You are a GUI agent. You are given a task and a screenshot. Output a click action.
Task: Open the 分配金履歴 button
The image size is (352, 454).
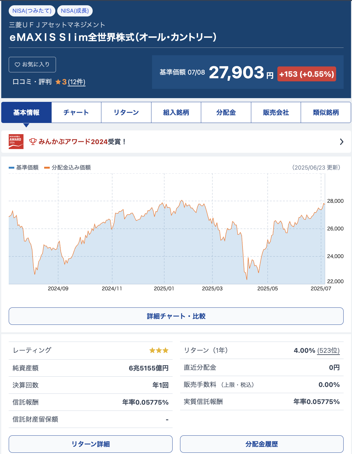262,444
